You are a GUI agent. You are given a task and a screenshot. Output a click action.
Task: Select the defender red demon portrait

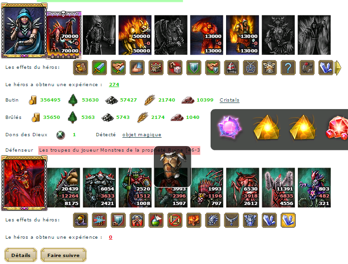point(24,183)
